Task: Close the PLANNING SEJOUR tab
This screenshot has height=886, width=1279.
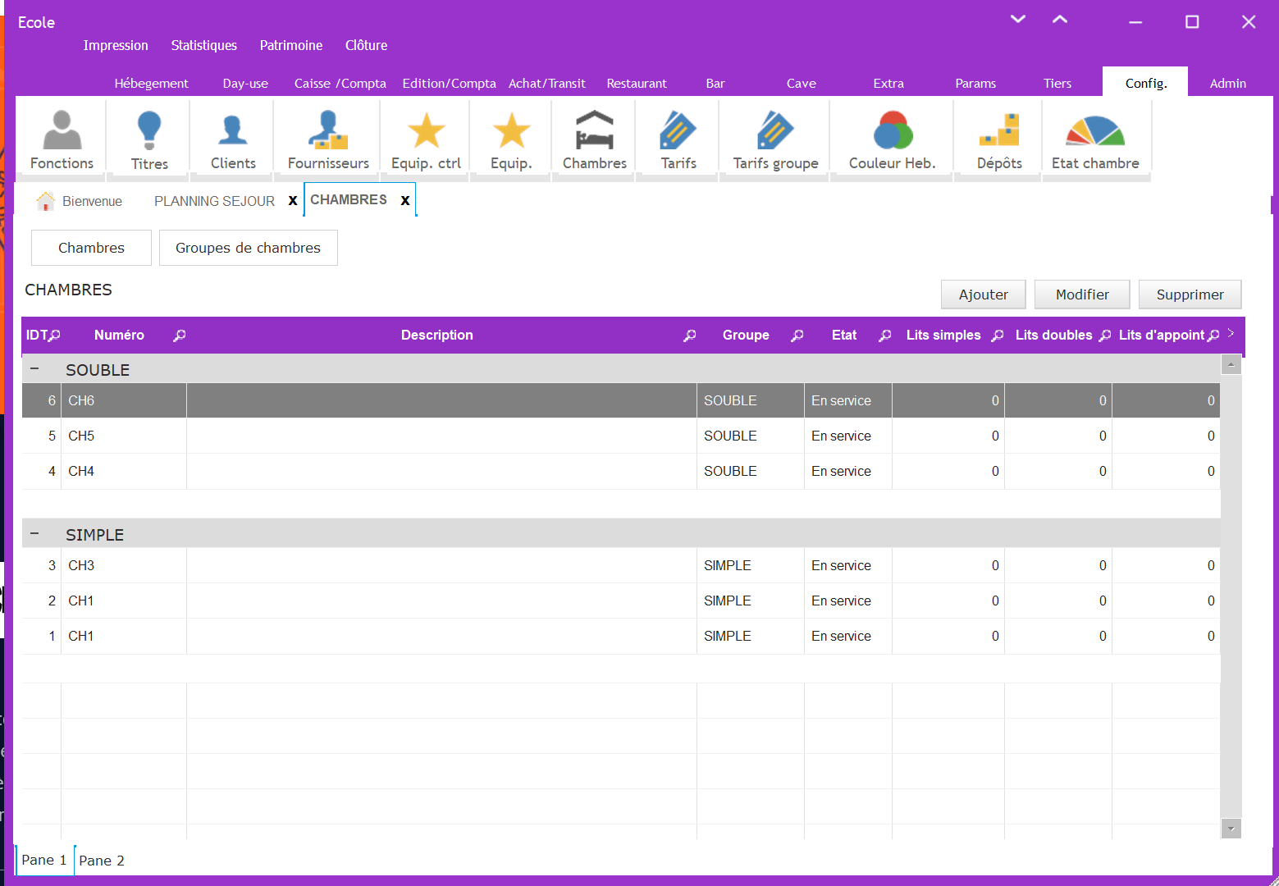Action: click(x=293, y=201)
